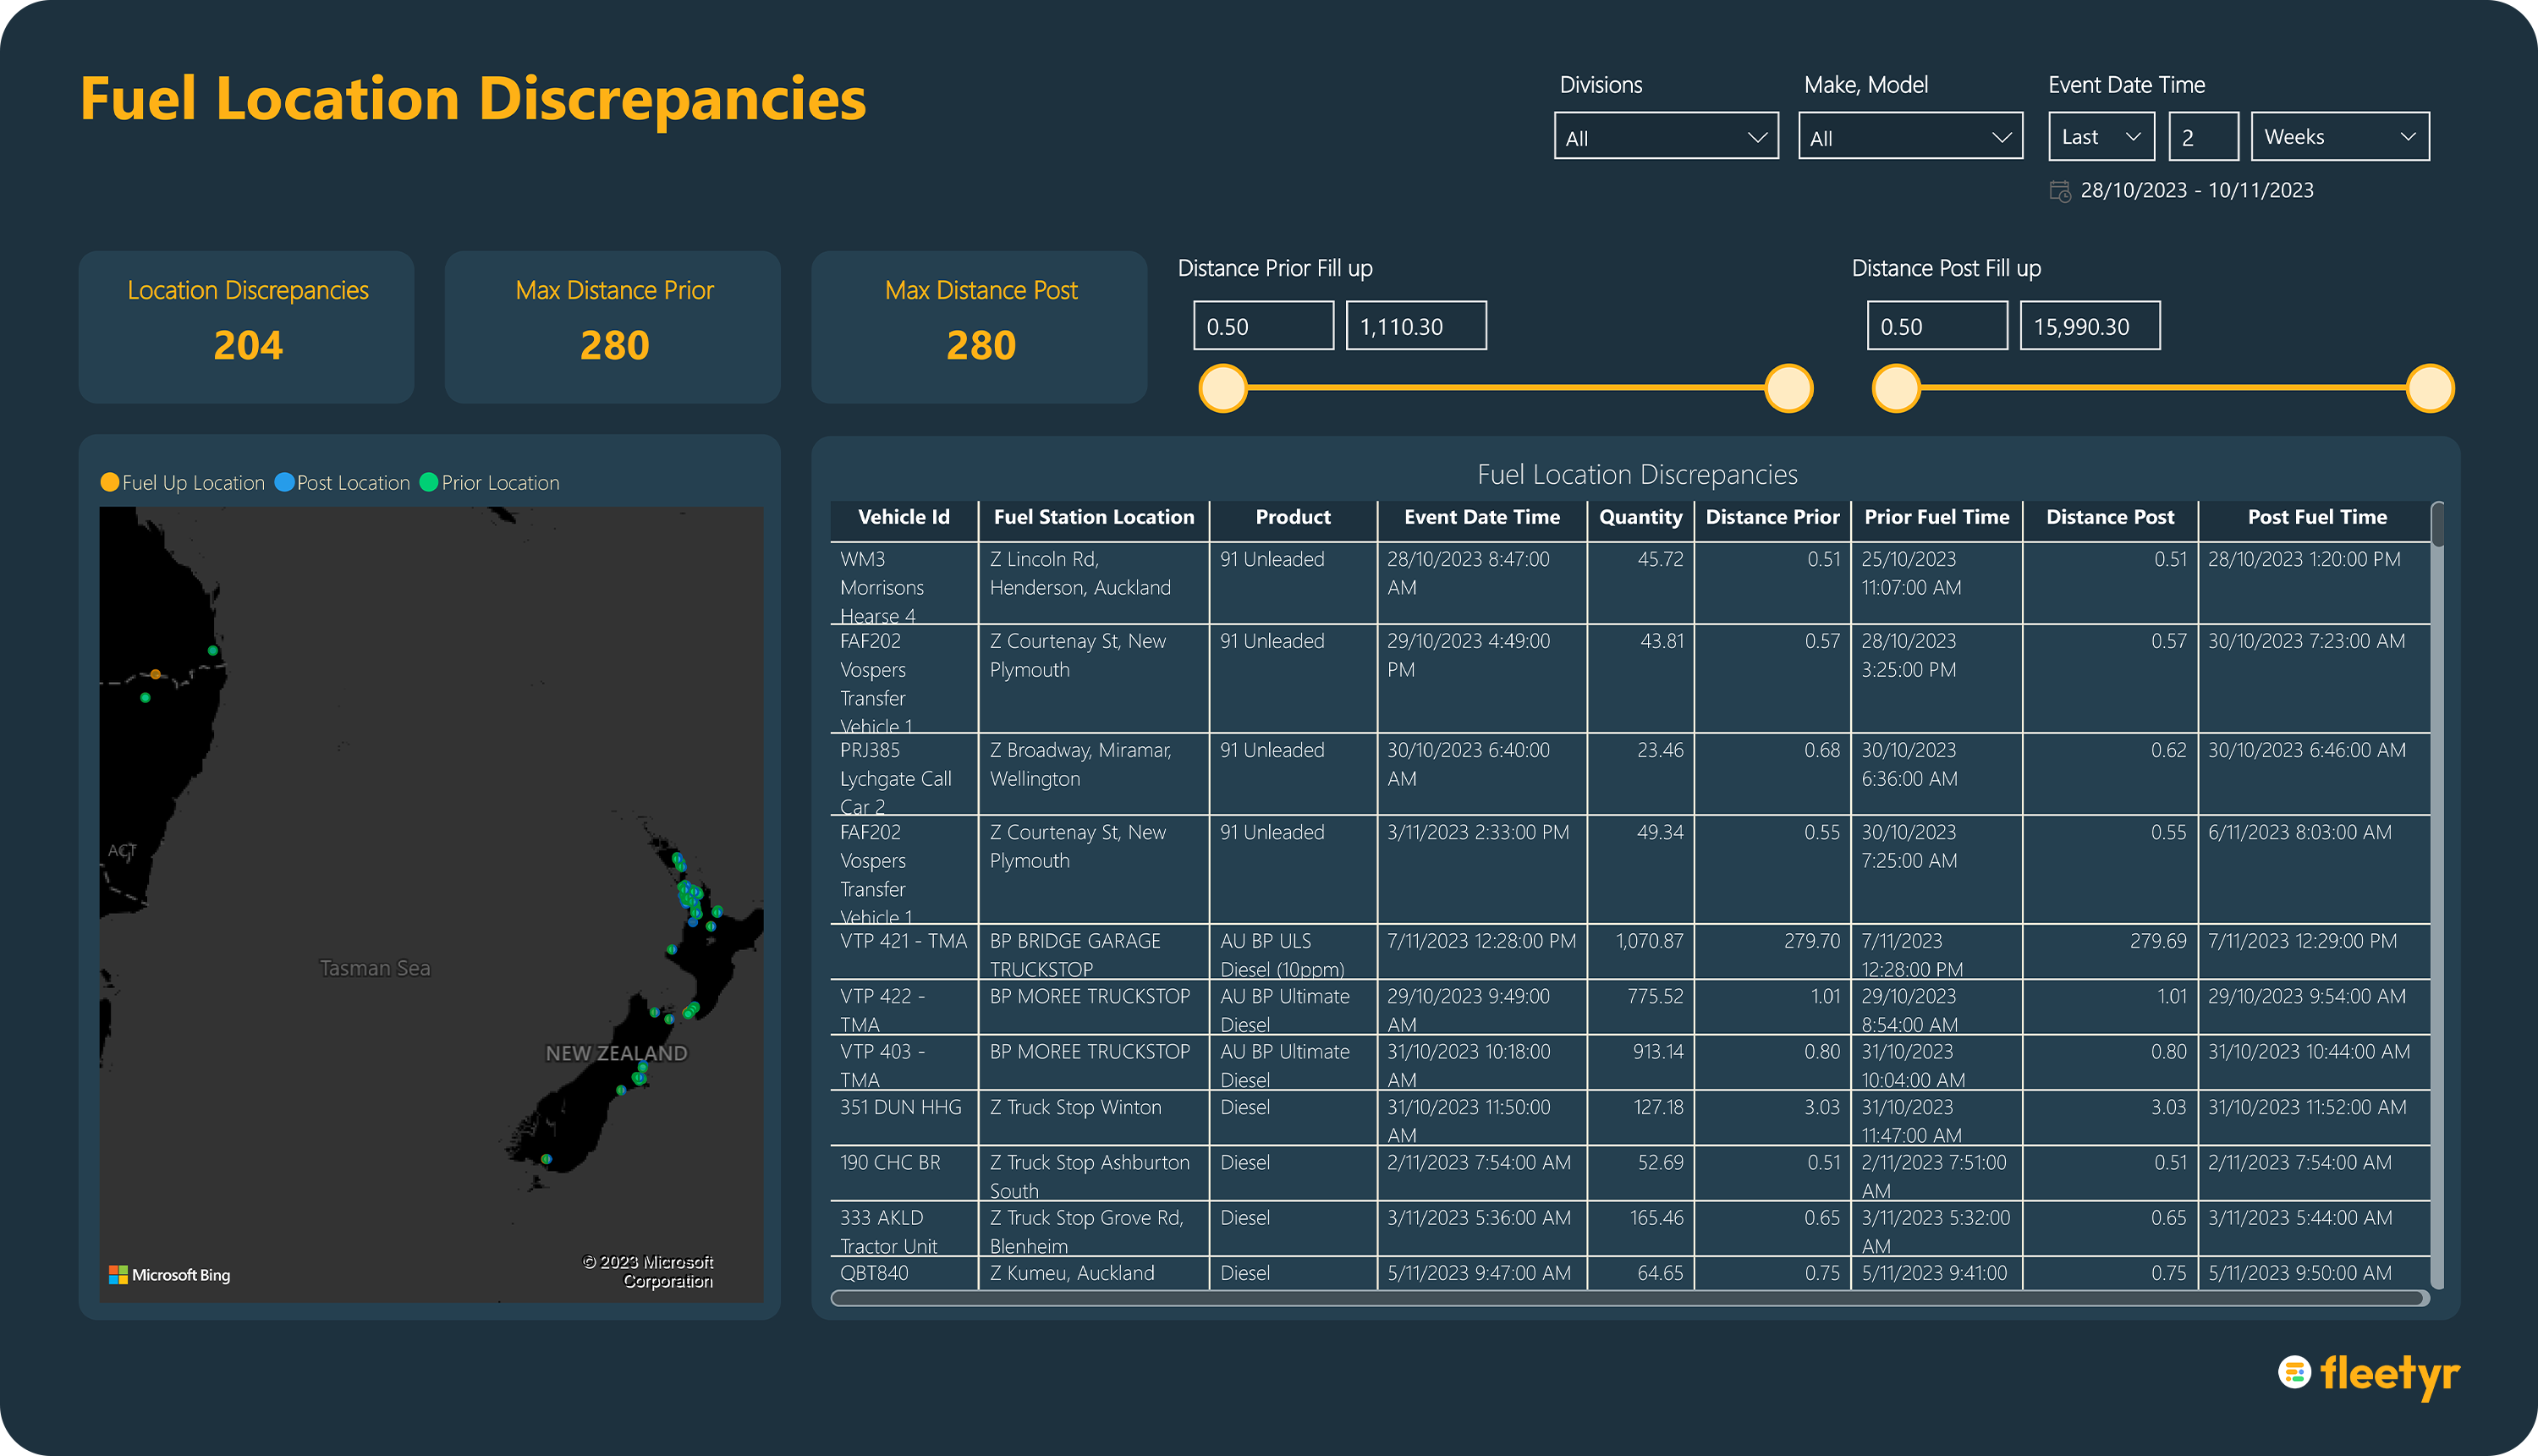Click the calendar icon beside date range

(2059, 191)
